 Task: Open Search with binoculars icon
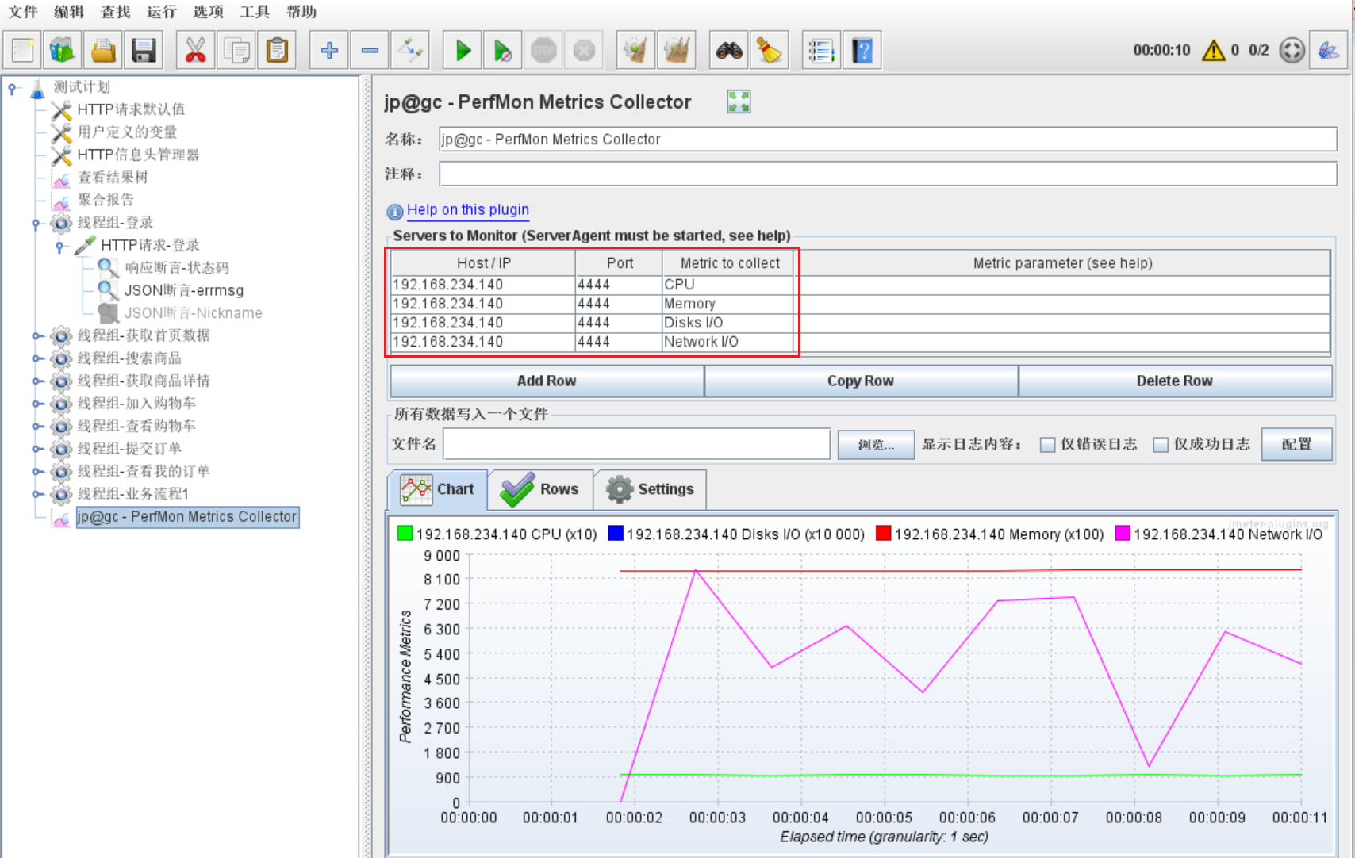[729, 51]
